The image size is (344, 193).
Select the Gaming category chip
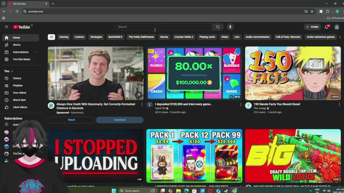tap(64, 37)
